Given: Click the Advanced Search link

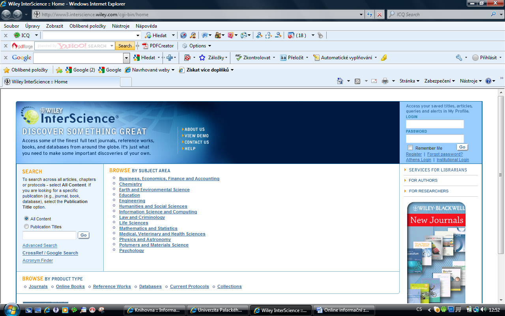Looking at the screenshot, I should pyautogui.click(x=40, y=245).
